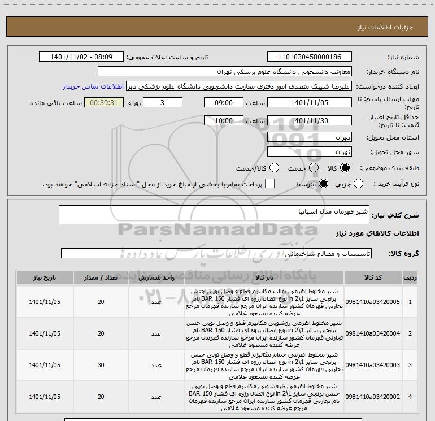Click the description box شیر قهرمان مدل اسپانیا

click(214, 215)
